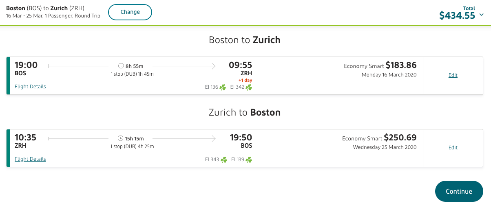The height and width of the screenshot is (210, 491).
Task: Click the shamrock icon next to EI 342
Action: (x=249, y=87)
